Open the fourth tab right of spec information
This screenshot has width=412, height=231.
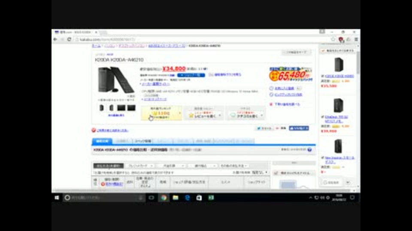coord(163,141)
